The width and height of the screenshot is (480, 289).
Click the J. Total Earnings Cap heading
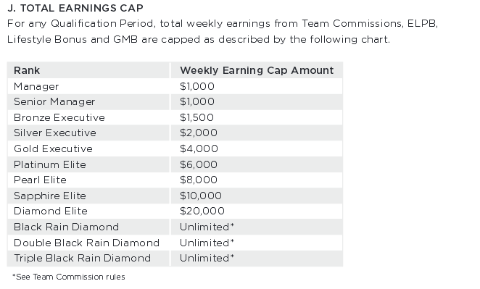pyautogui.click(x=75, y=8)
